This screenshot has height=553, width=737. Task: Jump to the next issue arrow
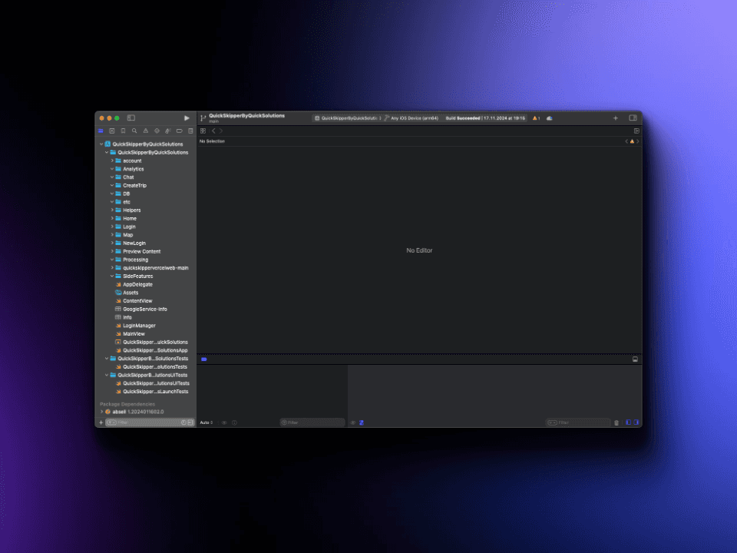638,141
